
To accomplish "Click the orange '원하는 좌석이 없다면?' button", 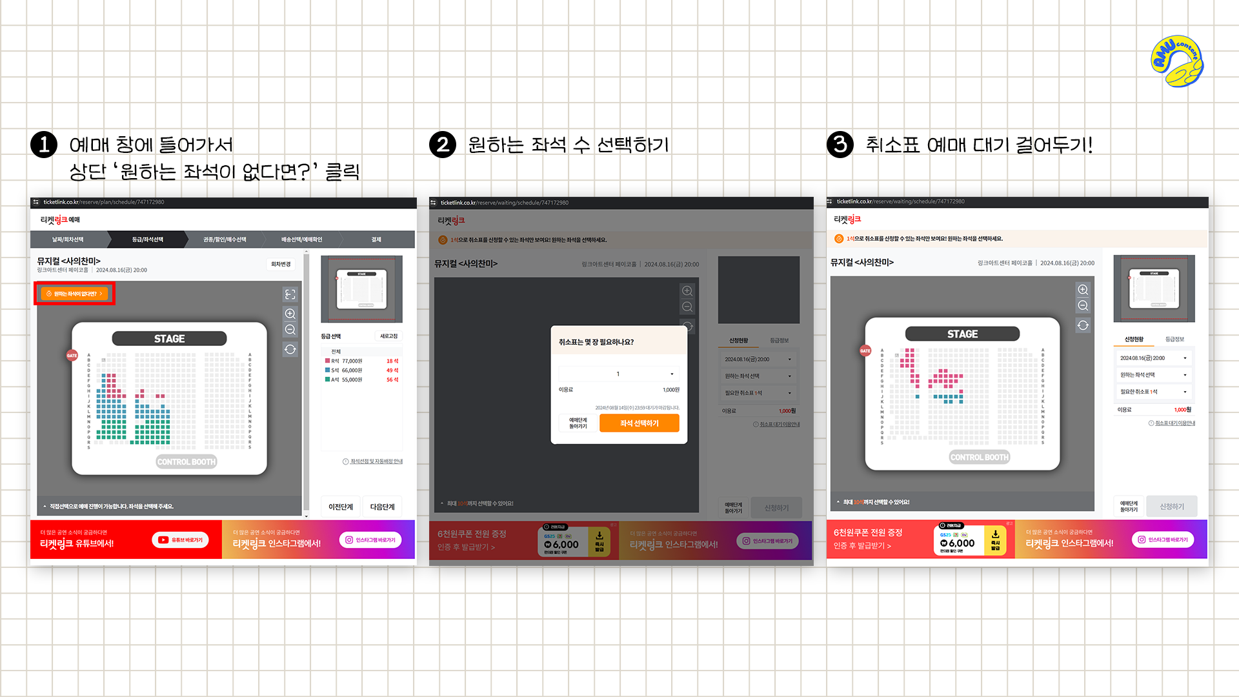I will point(74,294).
